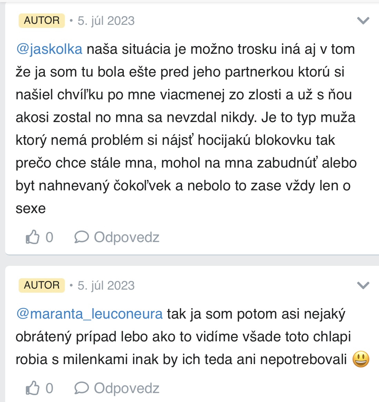Click the date 5. júl 2023 on first comment

point(106,21)
